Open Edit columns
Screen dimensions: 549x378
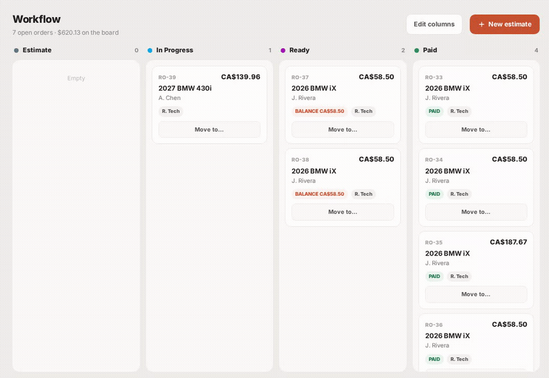434,24
